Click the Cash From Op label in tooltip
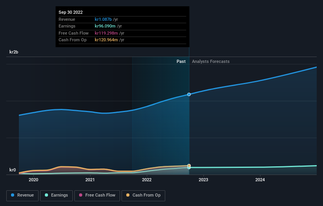 tap(72, 40)
